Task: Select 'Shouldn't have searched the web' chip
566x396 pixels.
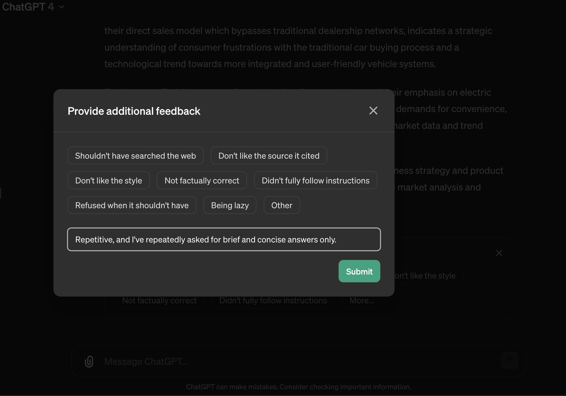Action: pos(135,156)
